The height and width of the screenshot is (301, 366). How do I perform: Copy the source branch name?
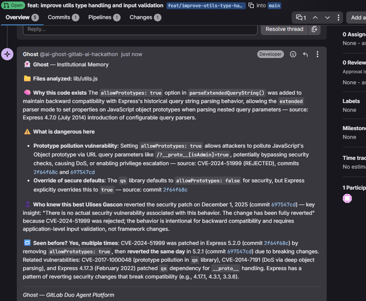(x=251, y=5)
